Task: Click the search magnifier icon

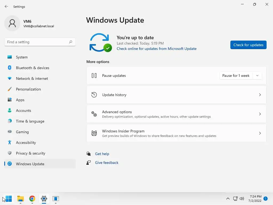Action: (70, 42)
